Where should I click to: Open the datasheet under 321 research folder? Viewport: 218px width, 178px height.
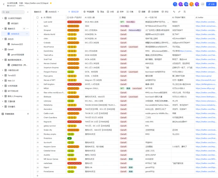[x=15, y=23]
